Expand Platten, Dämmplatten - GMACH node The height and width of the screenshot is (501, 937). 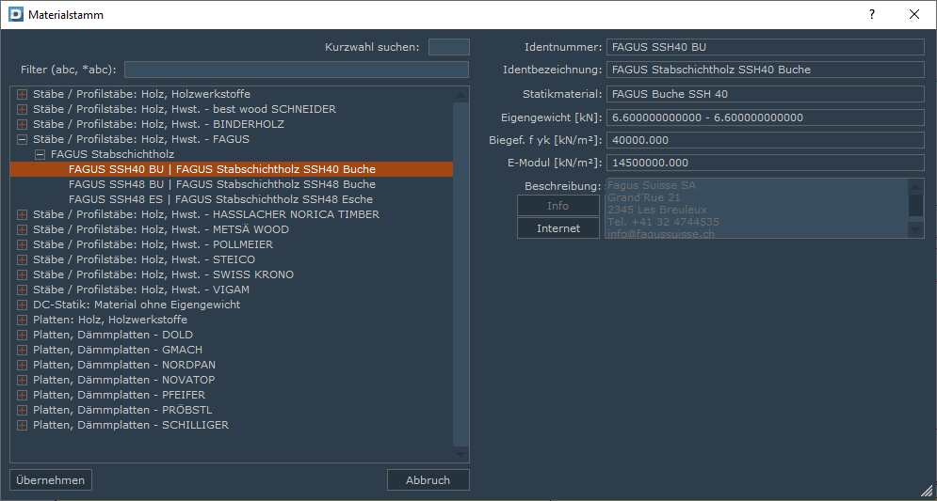click(22, 350)
